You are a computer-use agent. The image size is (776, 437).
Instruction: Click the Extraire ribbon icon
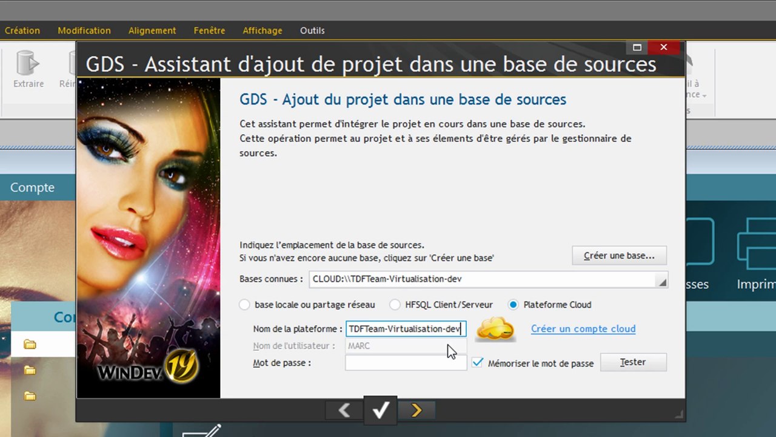point(28,70)
